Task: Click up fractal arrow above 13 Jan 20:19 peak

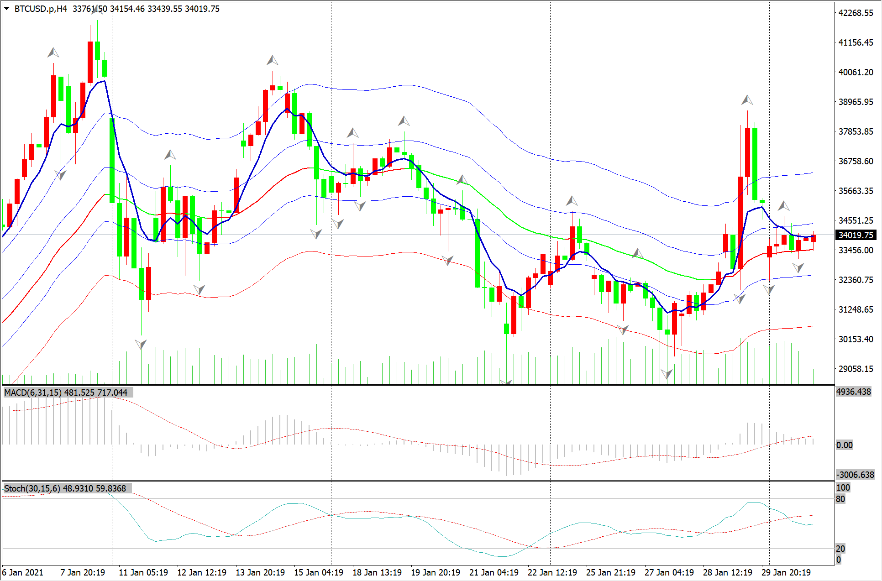Action: pos(273,60)
